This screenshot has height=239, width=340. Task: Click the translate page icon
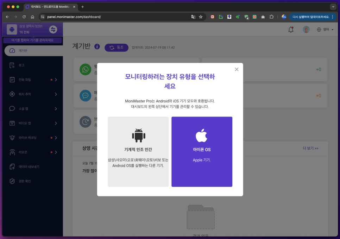(193, 17)
